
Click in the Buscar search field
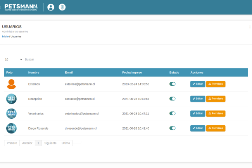point(45,59)
